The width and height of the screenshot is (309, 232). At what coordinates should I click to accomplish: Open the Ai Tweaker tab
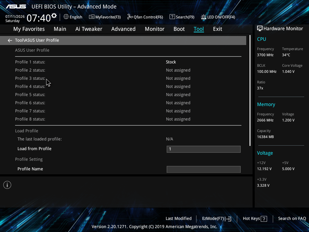[89, 29]
